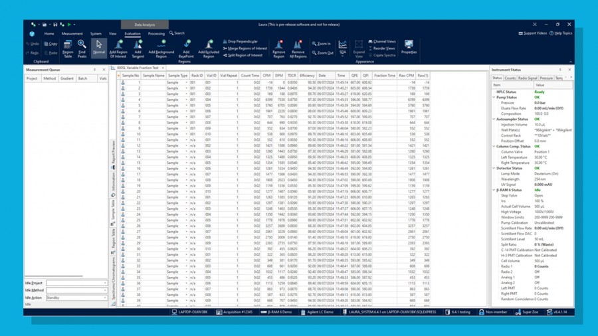Sort by the Efficiency column header
Image resolution: width=598 pixels, height=336 pixels.
(307, 76)
